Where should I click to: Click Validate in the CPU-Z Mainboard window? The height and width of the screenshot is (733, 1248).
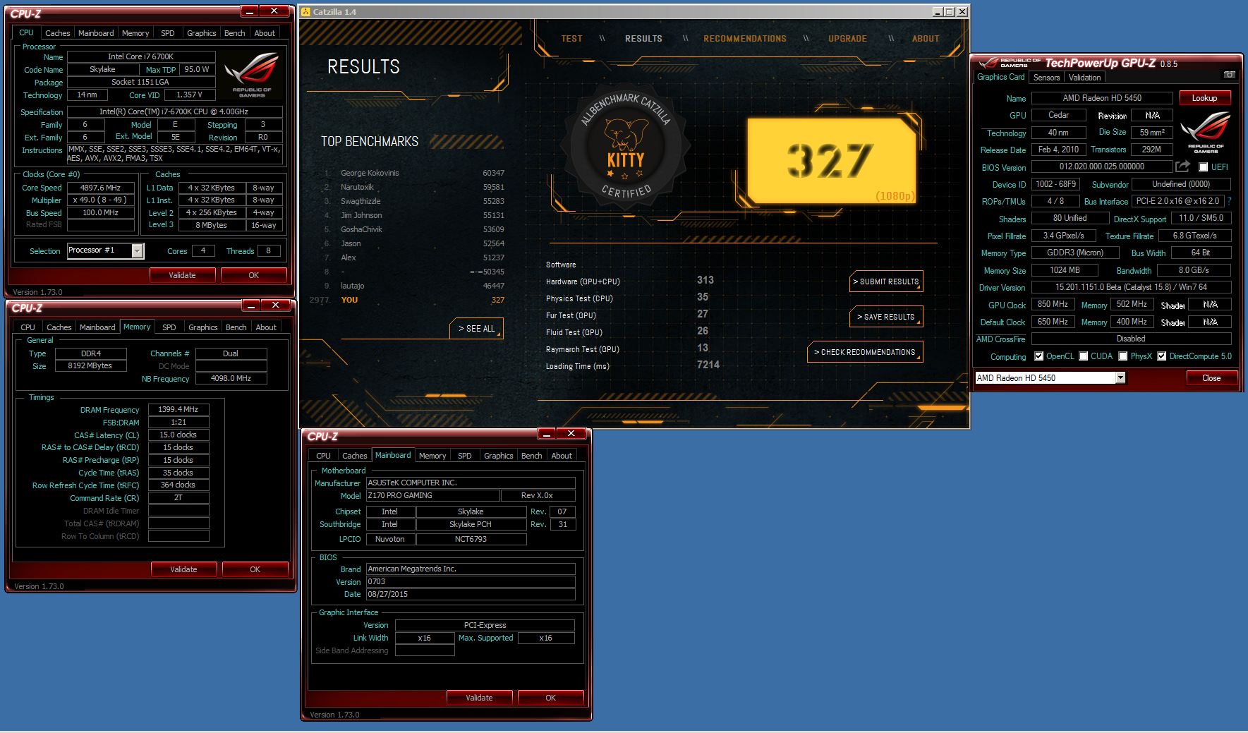pyautogui.click(x=479, y=698)
